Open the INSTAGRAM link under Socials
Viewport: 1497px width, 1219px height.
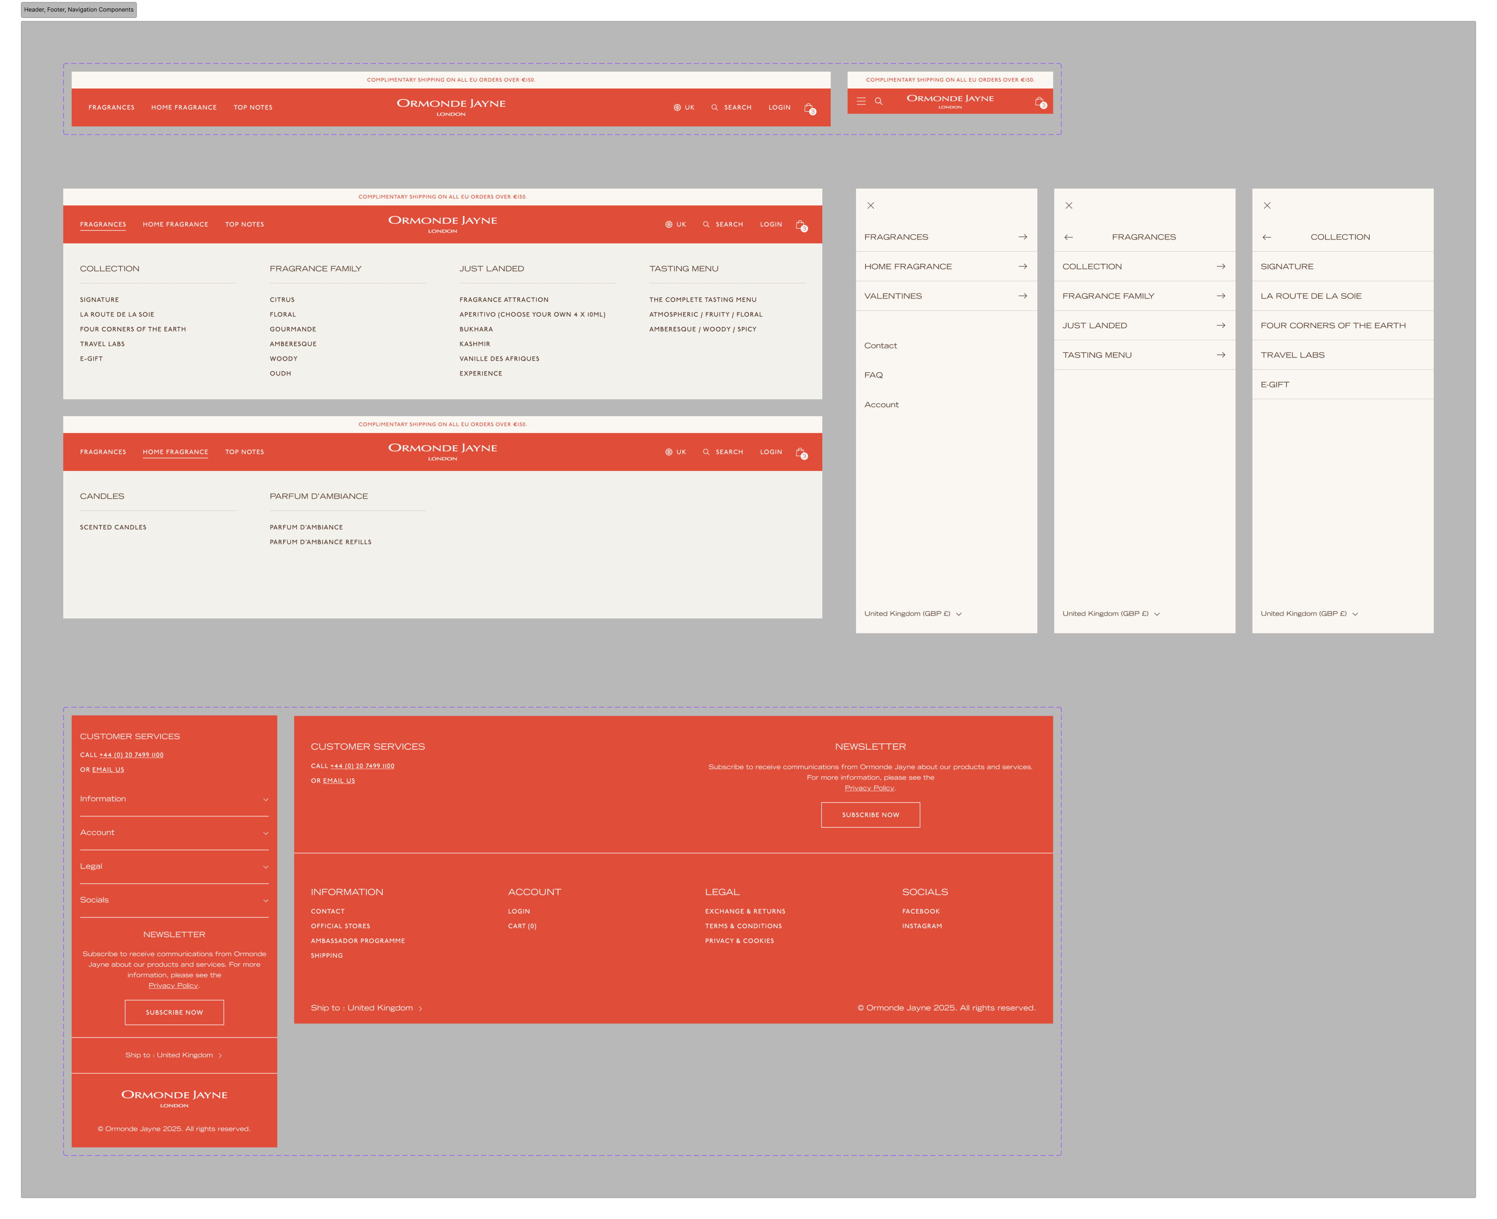922,926
